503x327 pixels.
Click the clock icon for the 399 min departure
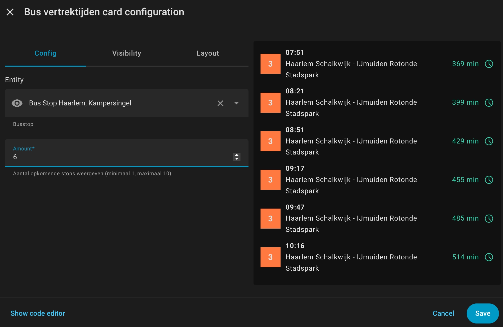coord(489,102)
